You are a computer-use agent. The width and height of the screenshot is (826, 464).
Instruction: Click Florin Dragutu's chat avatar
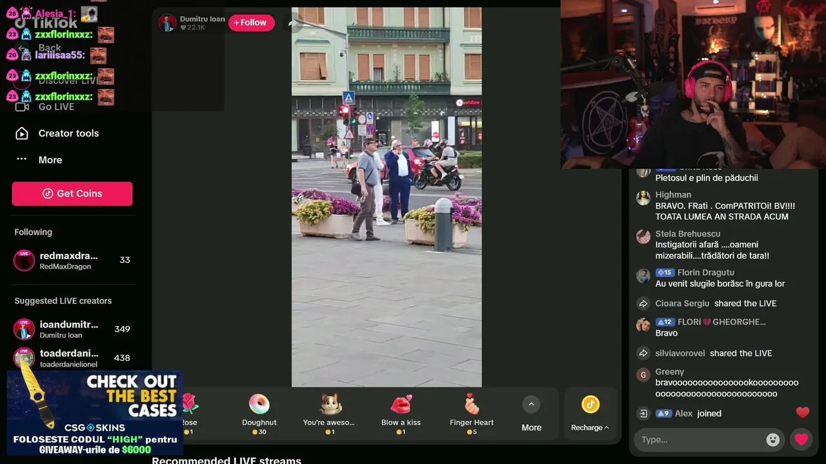pos(643,276)
